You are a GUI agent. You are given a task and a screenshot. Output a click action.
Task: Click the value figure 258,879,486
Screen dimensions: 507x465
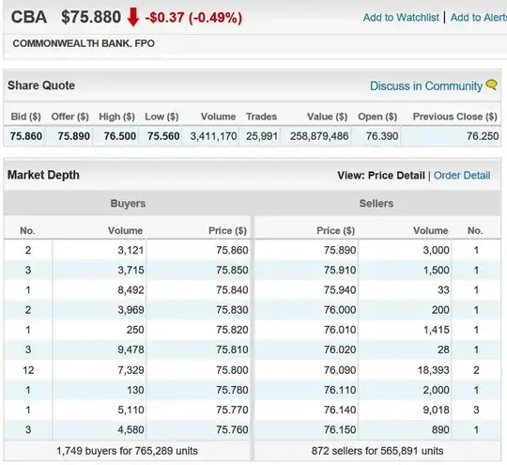click(319, 136)
